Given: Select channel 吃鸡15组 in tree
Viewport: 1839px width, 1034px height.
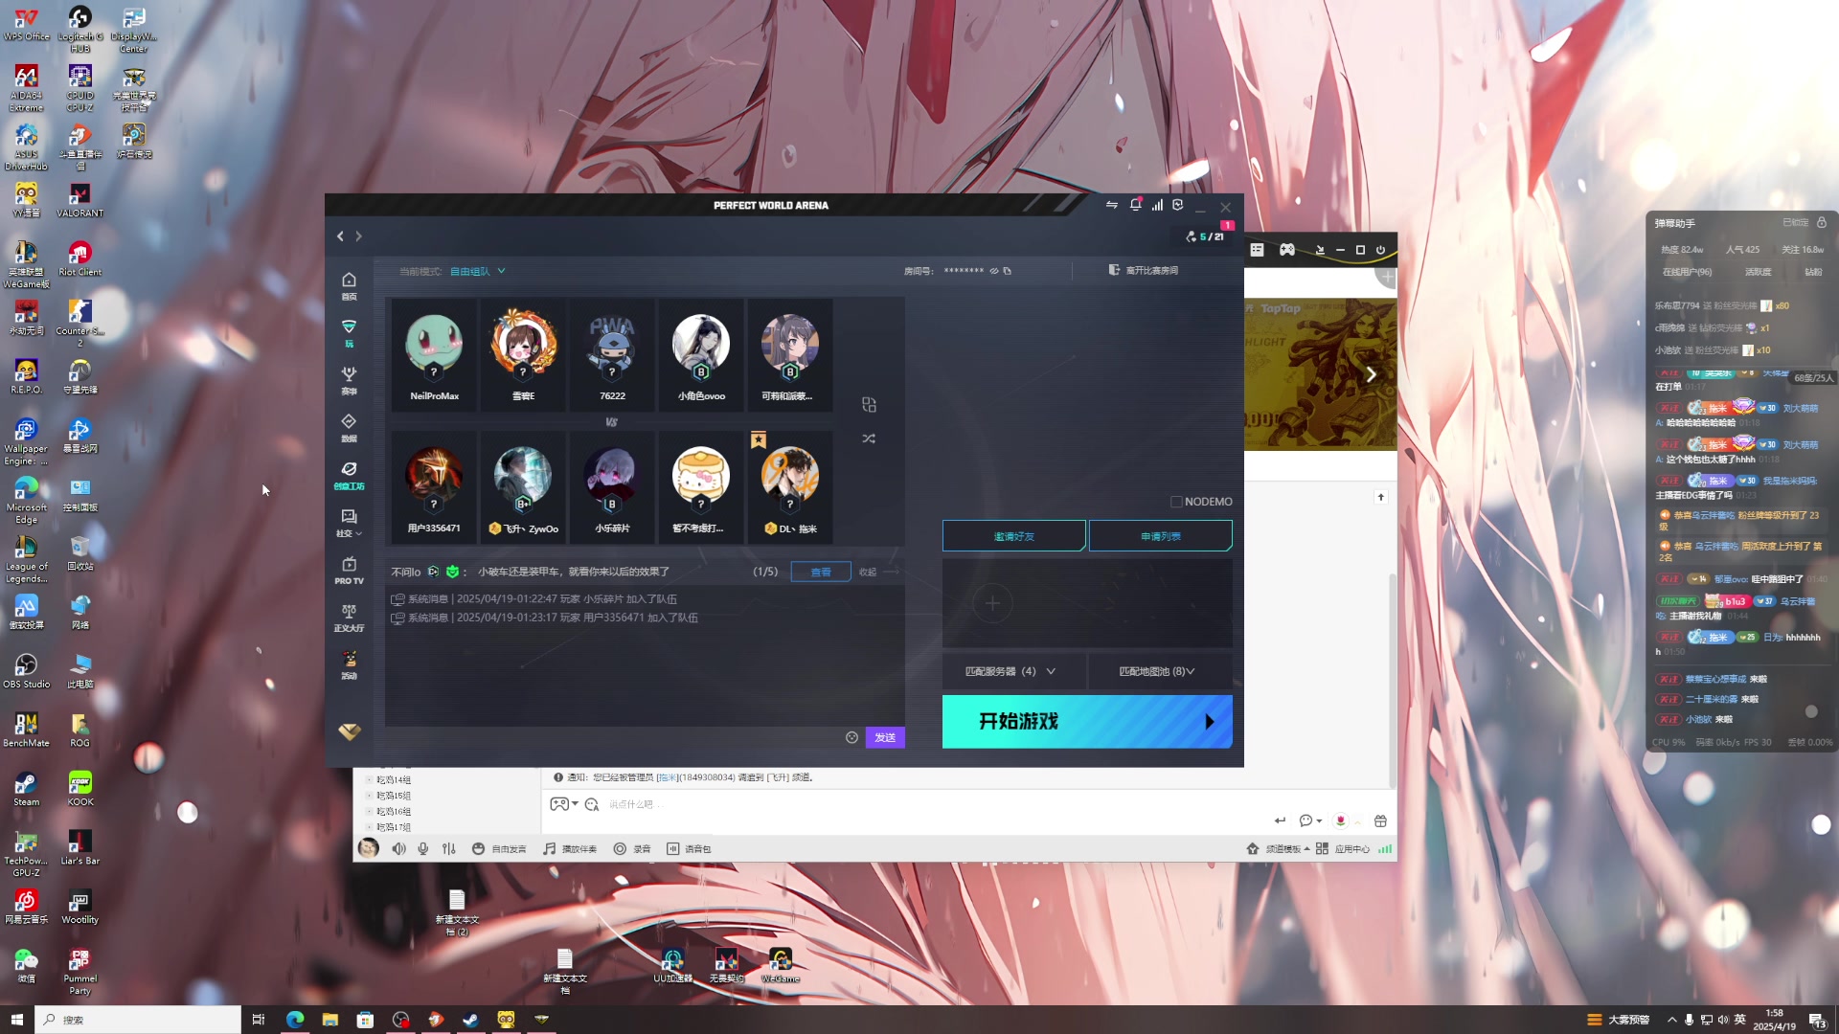Looking at the screenshot, I should click(393, 796).
